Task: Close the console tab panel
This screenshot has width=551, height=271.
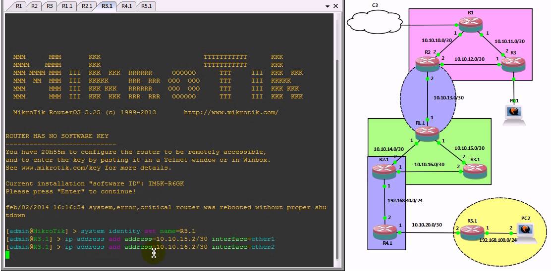Action: point(335,6)
